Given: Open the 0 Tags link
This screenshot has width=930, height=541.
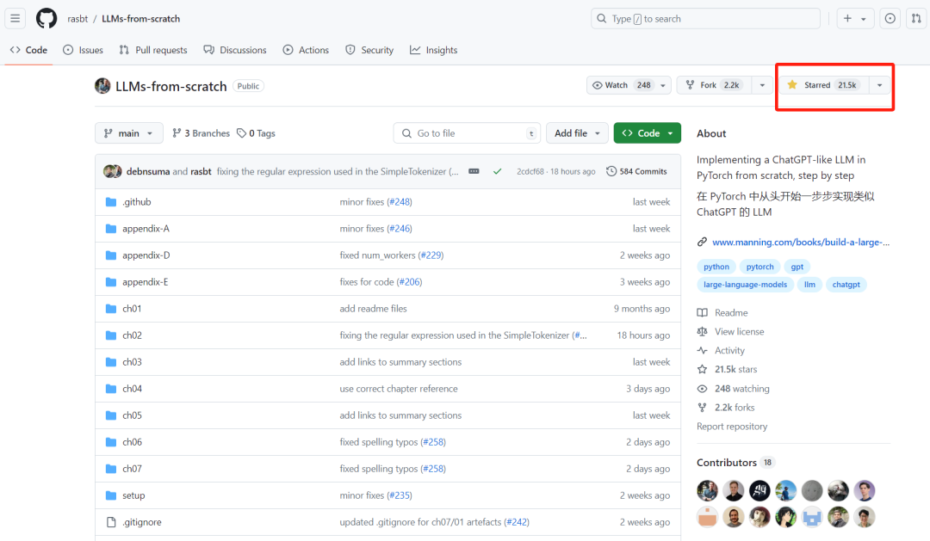Looking at the screenshot, I should [257, 133].
